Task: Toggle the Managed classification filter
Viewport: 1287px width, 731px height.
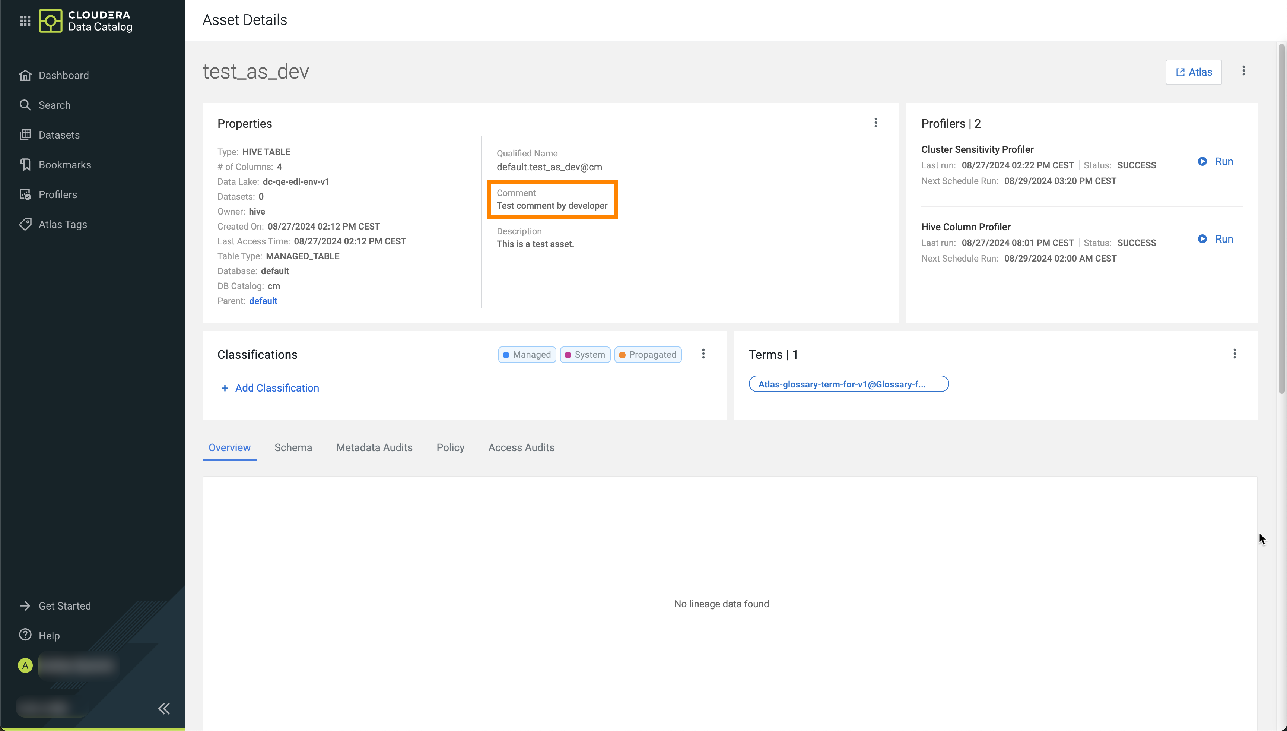Action: click(x=527, y=354)
